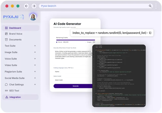Click the PYXA.AI logo
The height and width of the screenshot is (113, 162).
(x=14, y=17)
